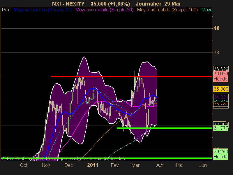Select the red horizontal resistance line

click(131, 77)
